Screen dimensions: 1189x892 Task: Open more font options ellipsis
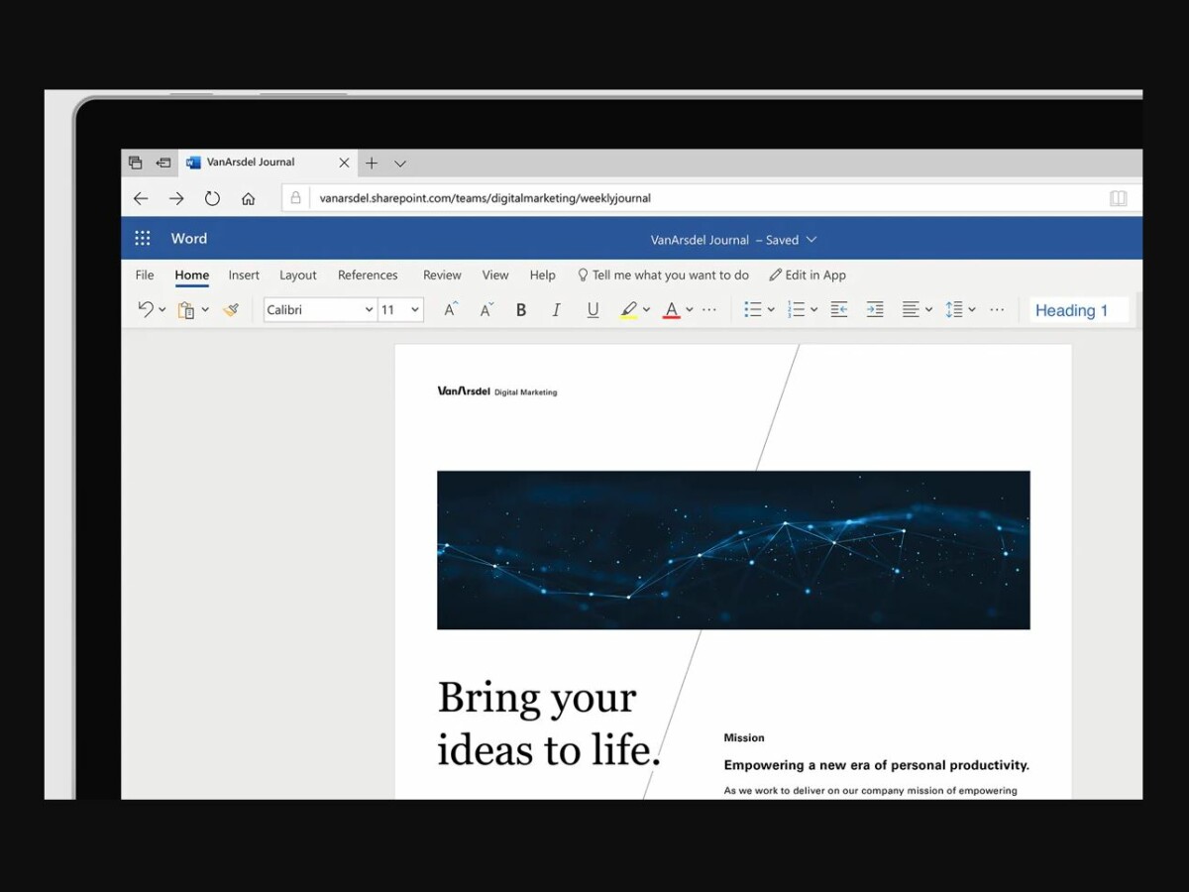tap(709, 310)
